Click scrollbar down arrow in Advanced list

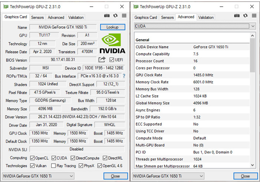[252, 165]
